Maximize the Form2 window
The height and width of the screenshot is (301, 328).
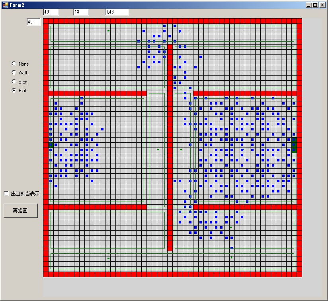[x=315, y=5]
